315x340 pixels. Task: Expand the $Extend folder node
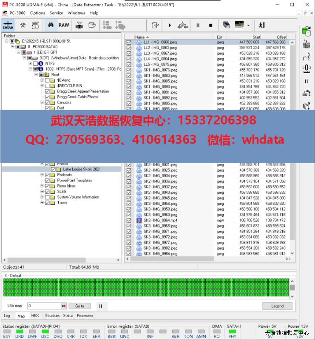pos(42,80)
